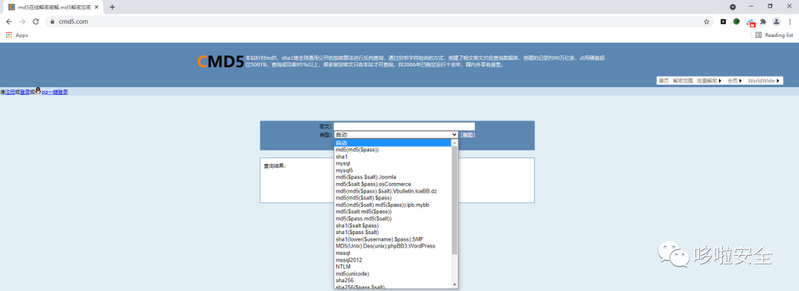Click the dropdown list scrollbar down arrow
The width and height of the screenshot is (799, 291).
(455, 285)
